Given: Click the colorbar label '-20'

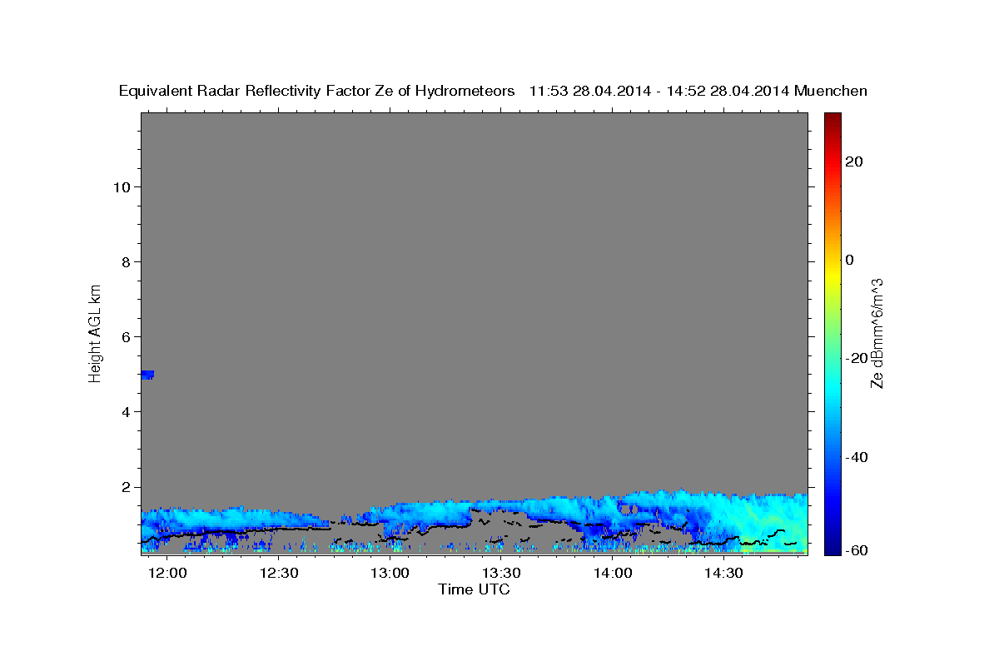Looking at the screenshot, I should point(855,358).
